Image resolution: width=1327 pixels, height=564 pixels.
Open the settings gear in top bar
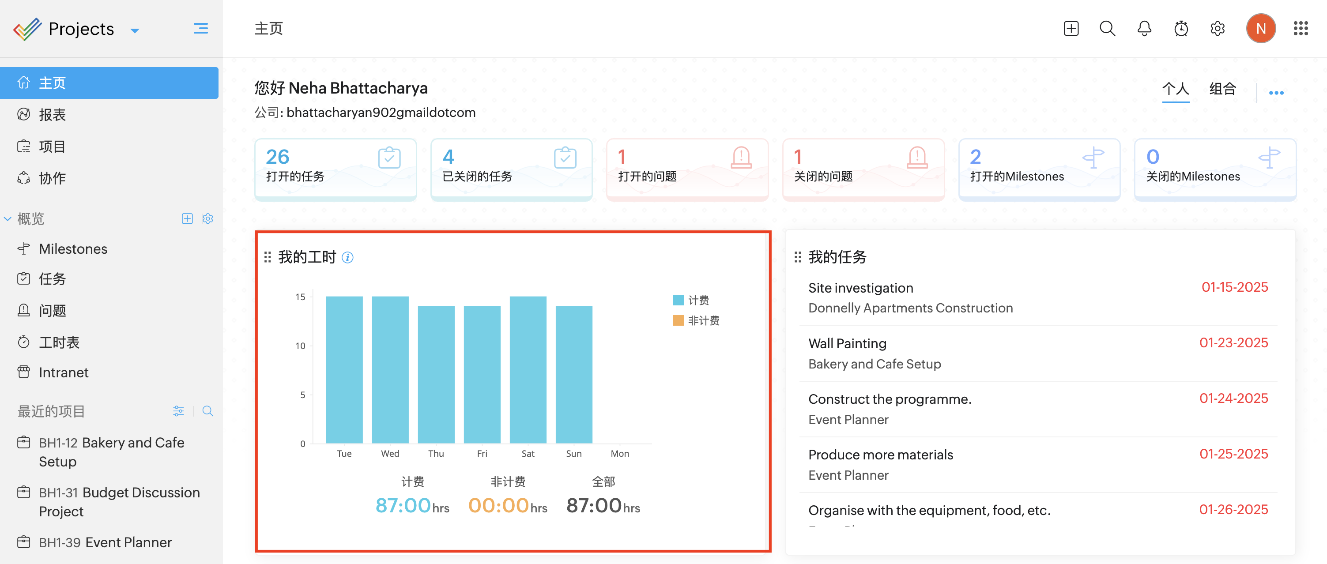[x=1217, y=28]
